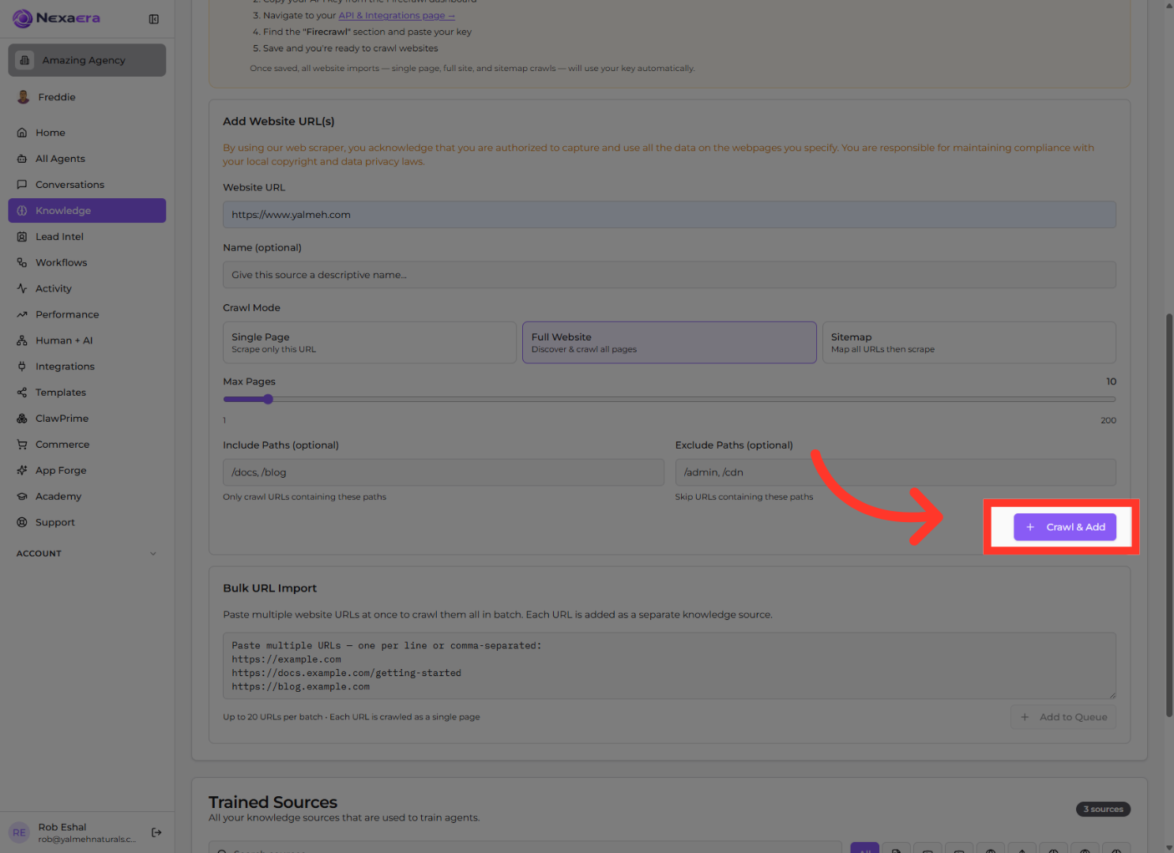Click the ClawPrime icon
The height and width of the screenshot is (853, 1174).
[x=22, y=419]
